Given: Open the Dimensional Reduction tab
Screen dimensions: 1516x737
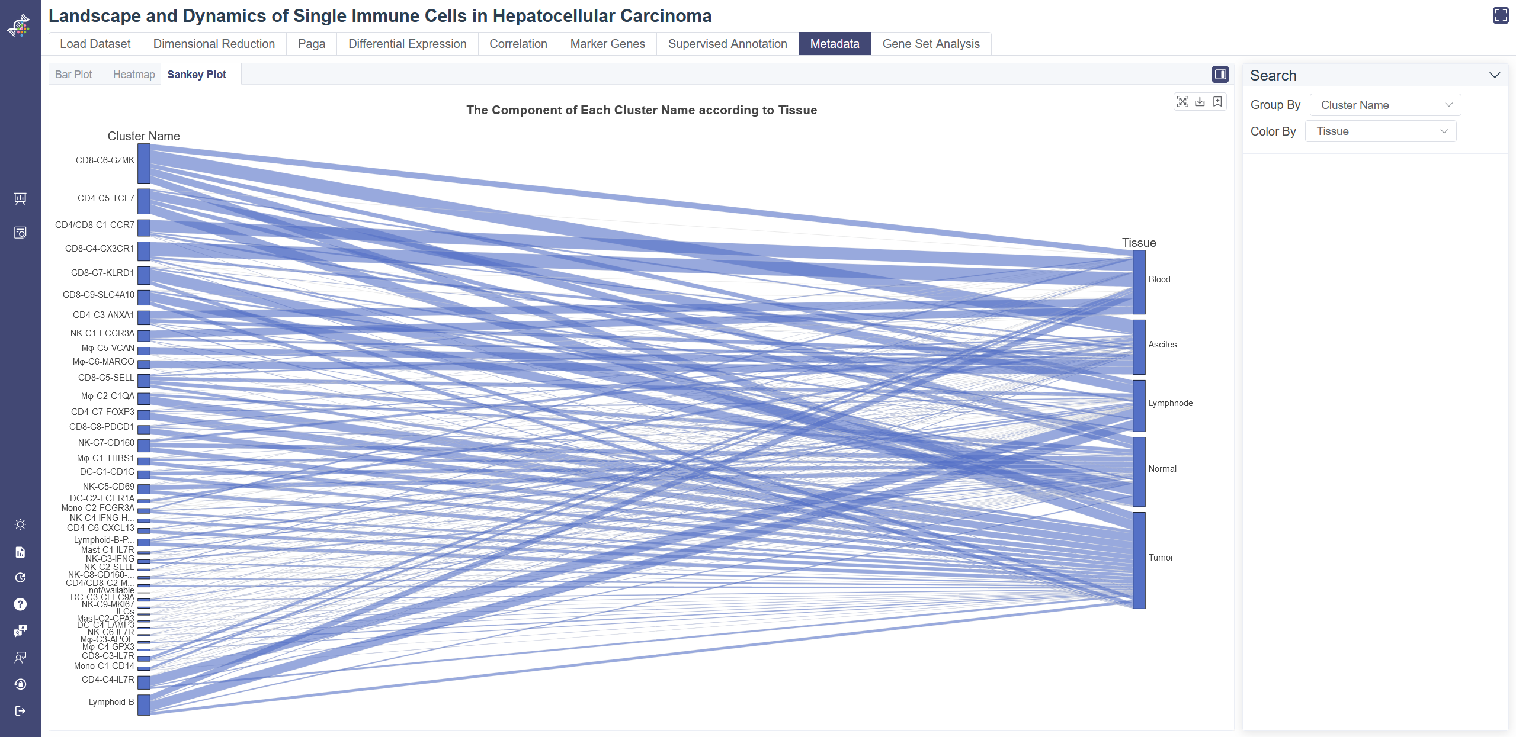Looking at the screenshot, I should pyautogui.click(x=214, y=44).
